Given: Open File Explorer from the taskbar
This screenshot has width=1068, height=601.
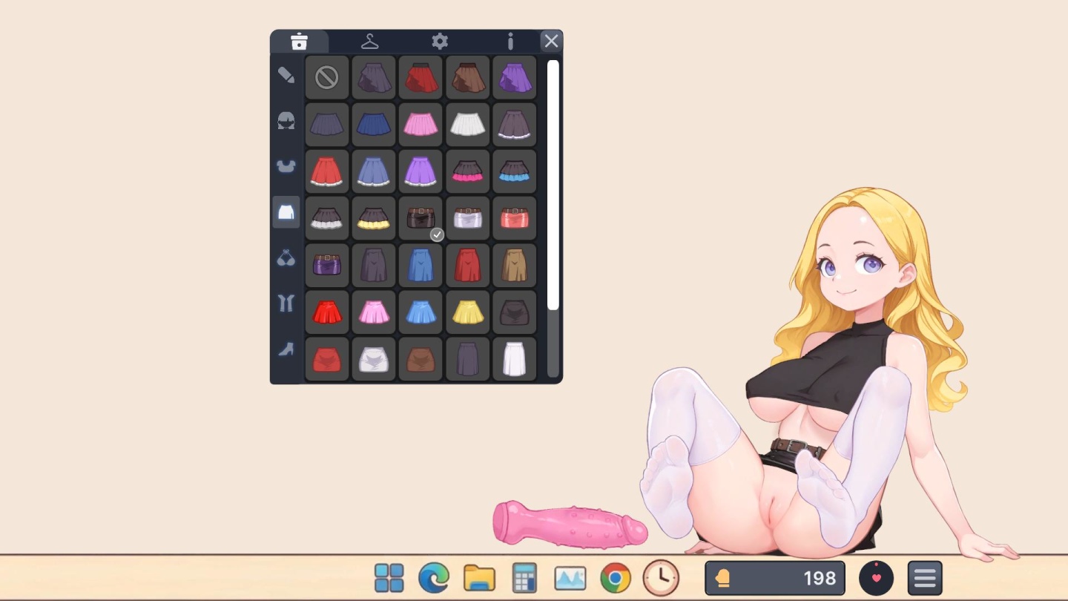Looking at the screenshot, I should (479, 578).
